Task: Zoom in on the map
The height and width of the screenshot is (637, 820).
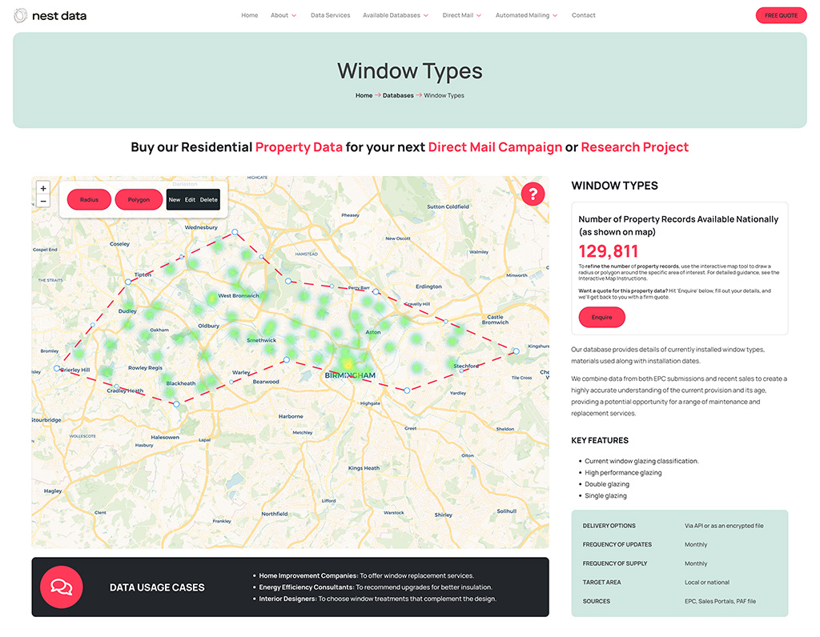Action: 43,188
